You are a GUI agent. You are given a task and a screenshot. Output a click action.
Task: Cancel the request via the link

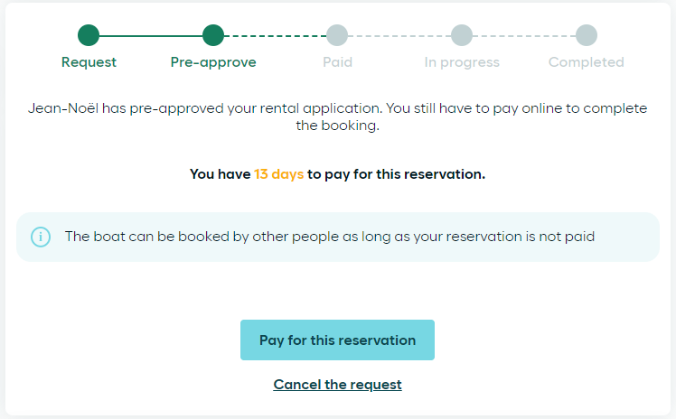tap(338, 385)
